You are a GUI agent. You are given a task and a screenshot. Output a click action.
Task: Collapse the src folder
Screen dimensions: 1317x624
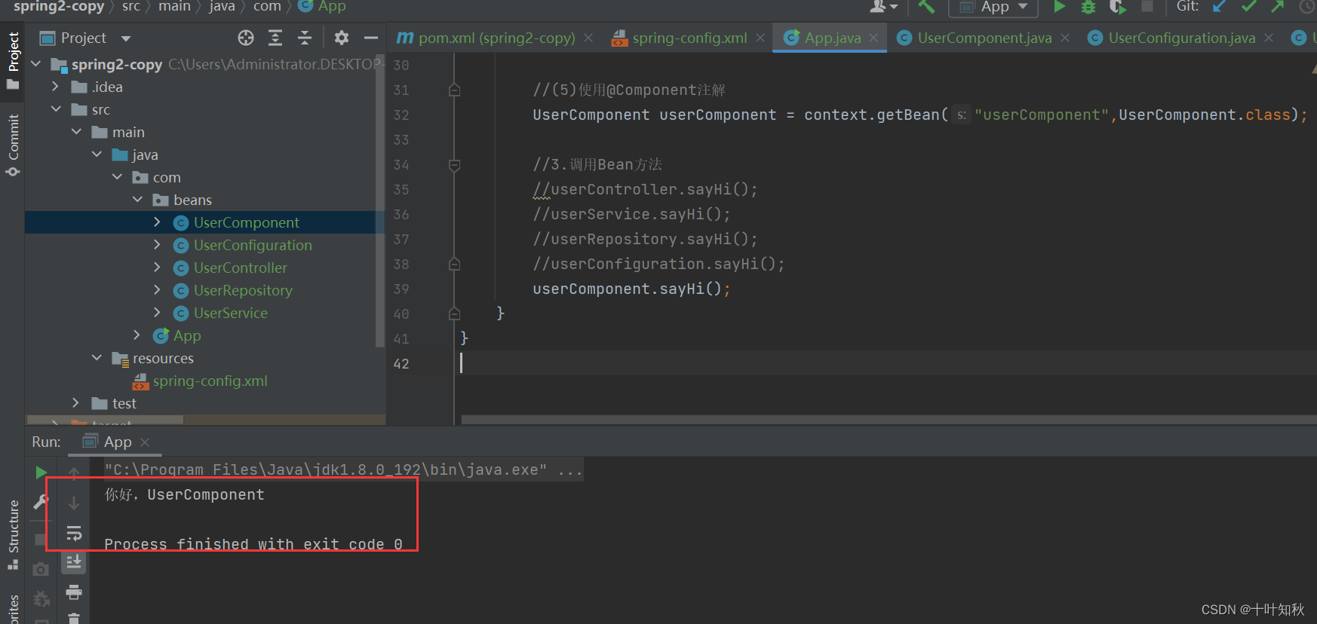(x=56, y=109)
